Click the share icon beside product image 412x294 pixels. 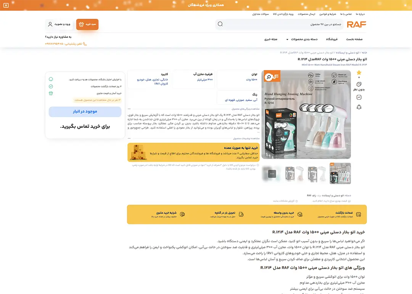(x=359, y=107)
